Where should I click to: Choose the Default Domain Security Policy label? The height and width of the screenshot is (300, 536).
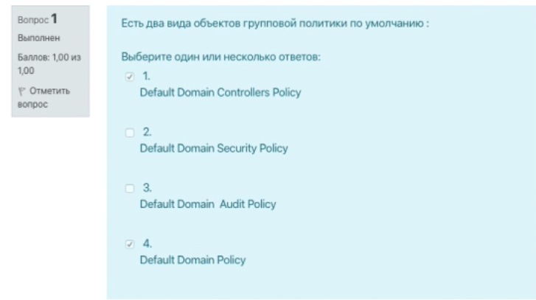[214, 148]
